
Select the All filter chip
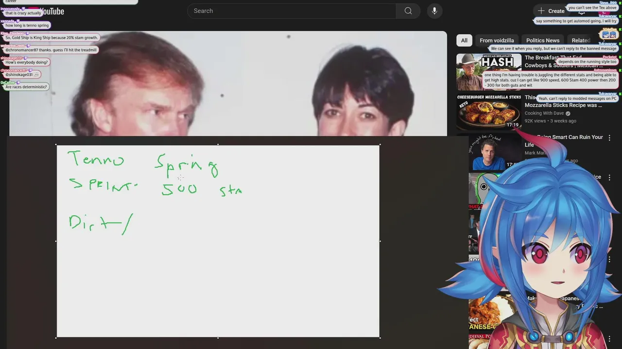[x=464, y=40]
